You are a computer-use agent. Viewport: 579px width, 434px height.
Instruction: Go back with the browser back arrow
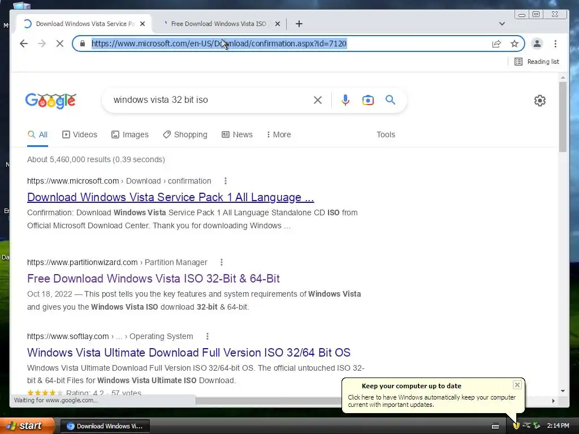(x=24, y=44)
